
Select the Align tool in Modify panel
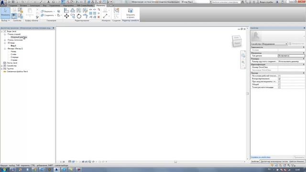pos(66,10)
